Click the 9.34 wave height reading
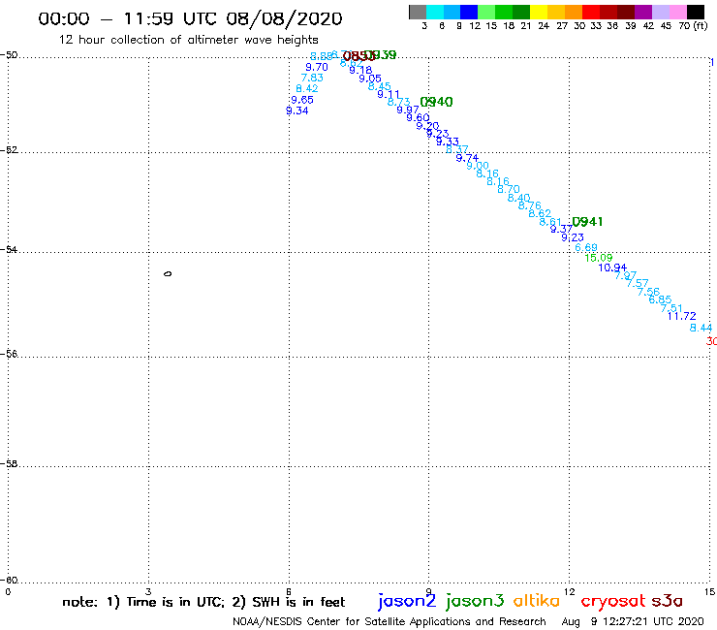This screenshot has height=630, width=717. 296,110
